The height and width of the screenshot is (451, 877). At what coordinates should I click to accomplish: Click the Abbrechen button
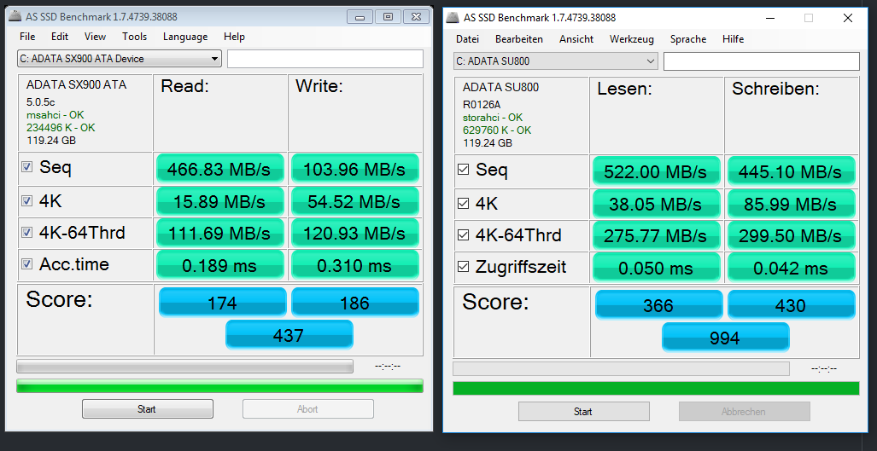pos(744,412)
